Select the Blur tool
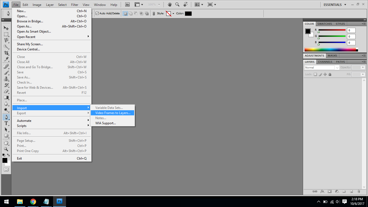Image resolution: width=368 pixels, height=207 pixels. point(6,103)
